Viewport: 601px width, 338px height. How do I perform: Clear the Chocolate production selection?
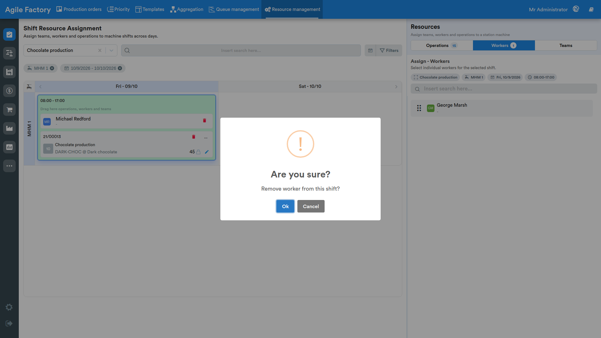[x=100, y=50]
